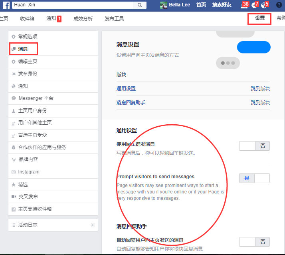Click the 活动日志 list icon

tap(14, 225)
